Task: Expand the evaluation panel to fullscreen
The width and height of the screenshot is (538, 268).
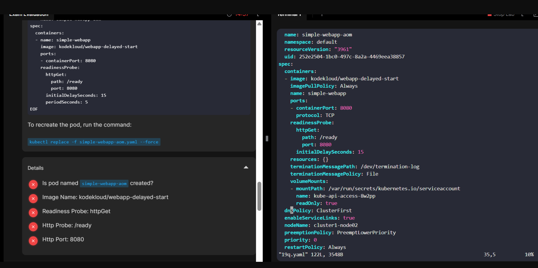Action: tap(258, 15)
